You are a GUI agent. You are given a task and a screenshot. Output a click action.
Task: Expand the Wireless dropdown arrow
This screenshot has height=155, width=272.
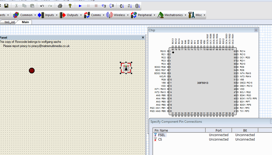128,15
